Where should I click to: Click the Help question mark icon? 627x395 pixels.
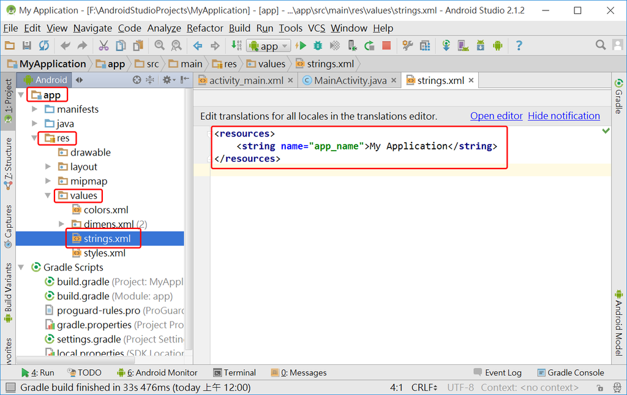click(x=519, y=45)
